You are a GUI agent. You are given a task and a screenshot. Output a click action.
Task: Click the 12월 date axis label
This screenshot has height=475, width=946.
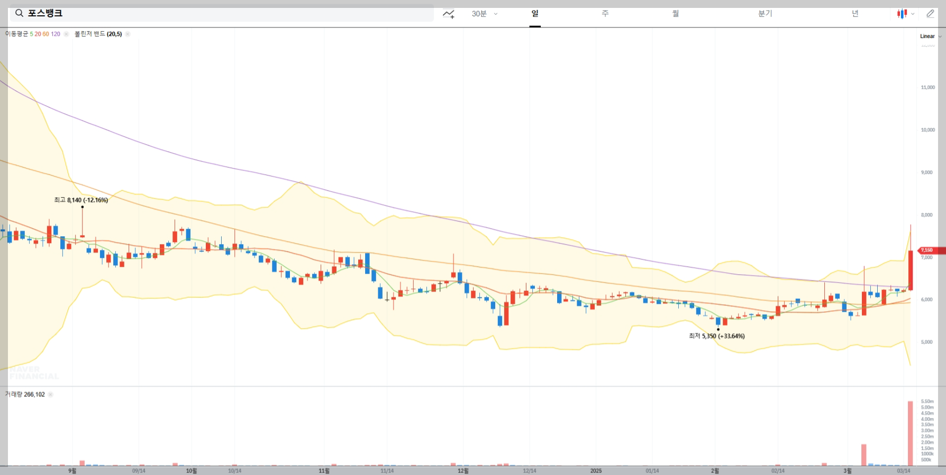(x=463, y=471)
